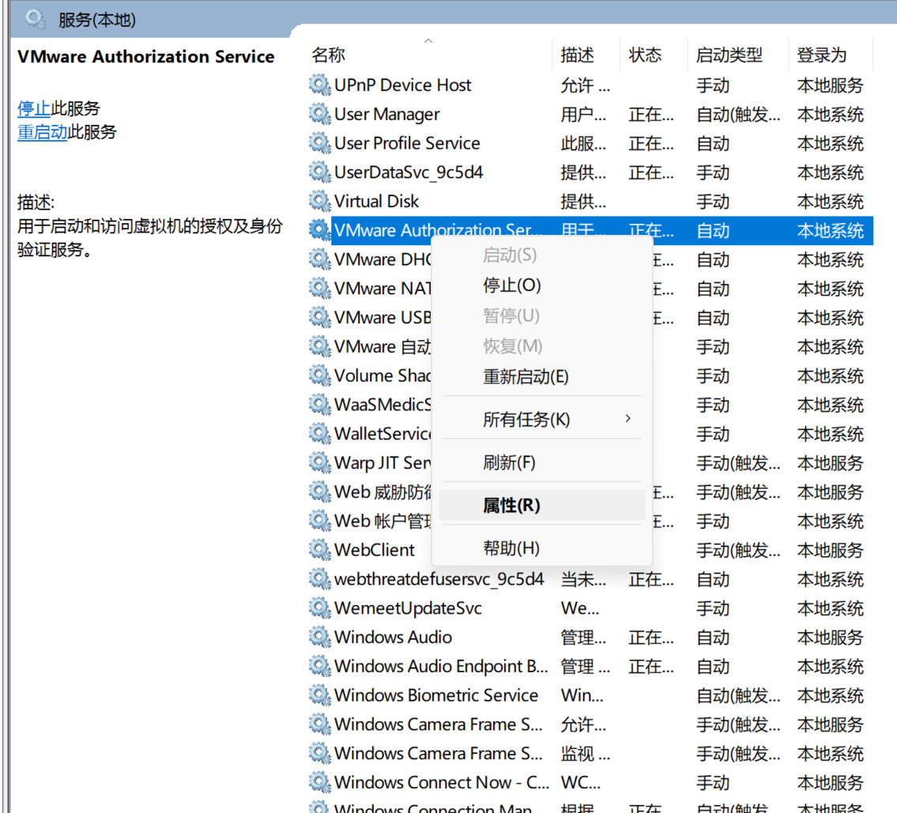
Task: Click the gear icon of VMware Authorization Service row
Action: [320, 230]
